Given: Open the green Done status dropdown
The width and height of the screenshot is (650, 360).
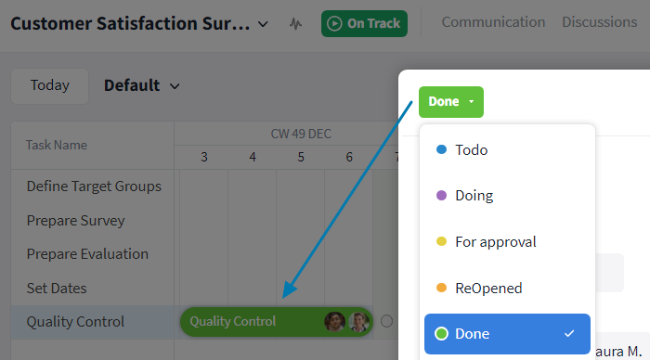Looking at the screenshot, I should pyautogui.click(x=451, y=102).
